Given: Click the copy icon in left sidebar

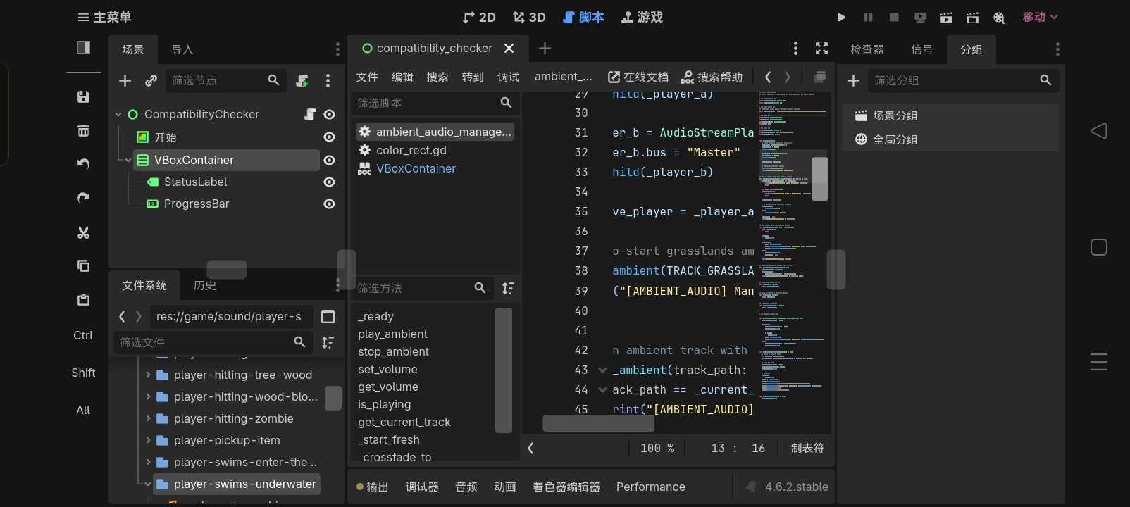Looking at the screenshot, I should (x=83, y=265).
